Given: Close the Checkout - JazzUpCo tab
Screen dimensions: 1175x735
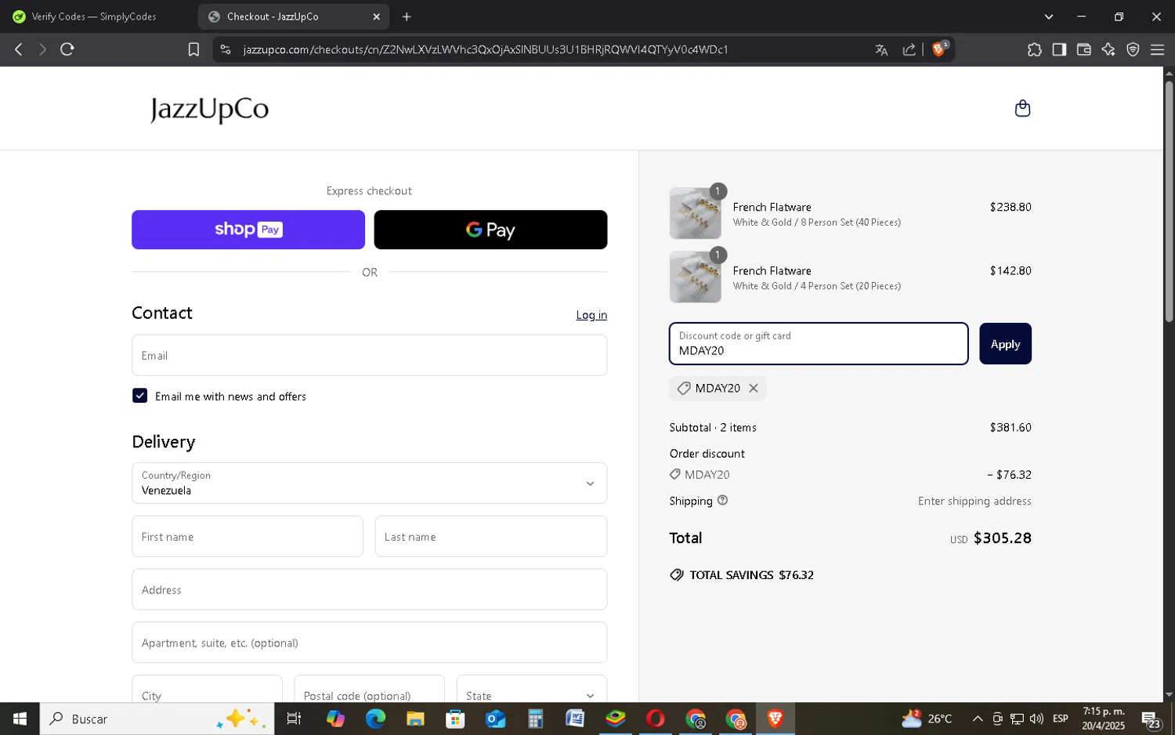Looking at the screenshot, I should click(376, 16).
